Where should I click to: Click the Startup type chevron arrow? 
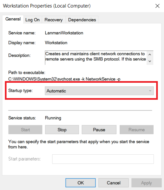(x=150, y=91)
